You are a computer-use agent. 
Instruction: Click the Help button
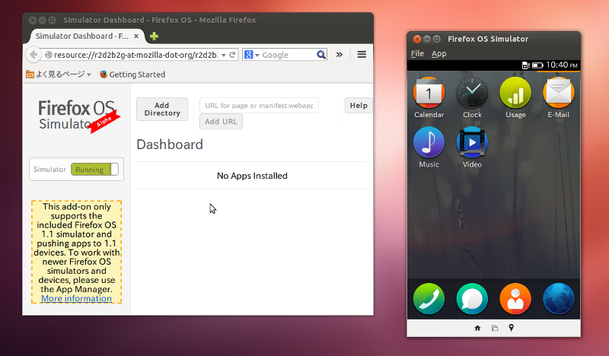[x=359, y=105]
